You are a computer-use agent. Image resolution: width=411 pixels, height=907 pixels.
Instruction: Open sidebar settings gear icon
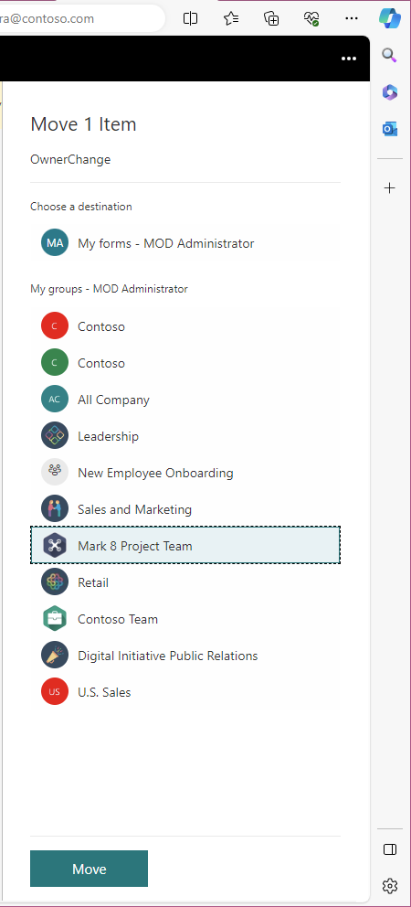pyautogui.click(x=390, y=886)
